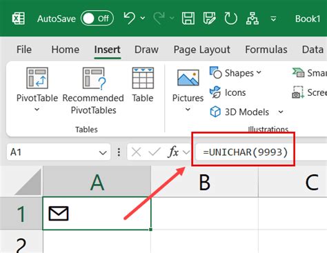Select column C header

pos(293,182)
